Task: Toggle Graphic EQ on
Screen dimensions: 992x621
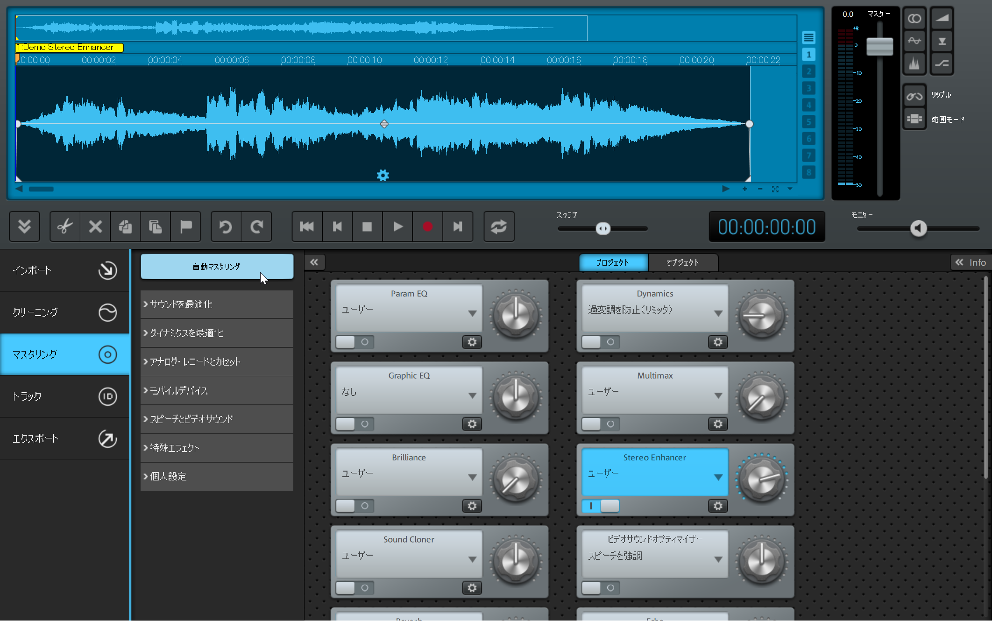Action: [354, 424]
